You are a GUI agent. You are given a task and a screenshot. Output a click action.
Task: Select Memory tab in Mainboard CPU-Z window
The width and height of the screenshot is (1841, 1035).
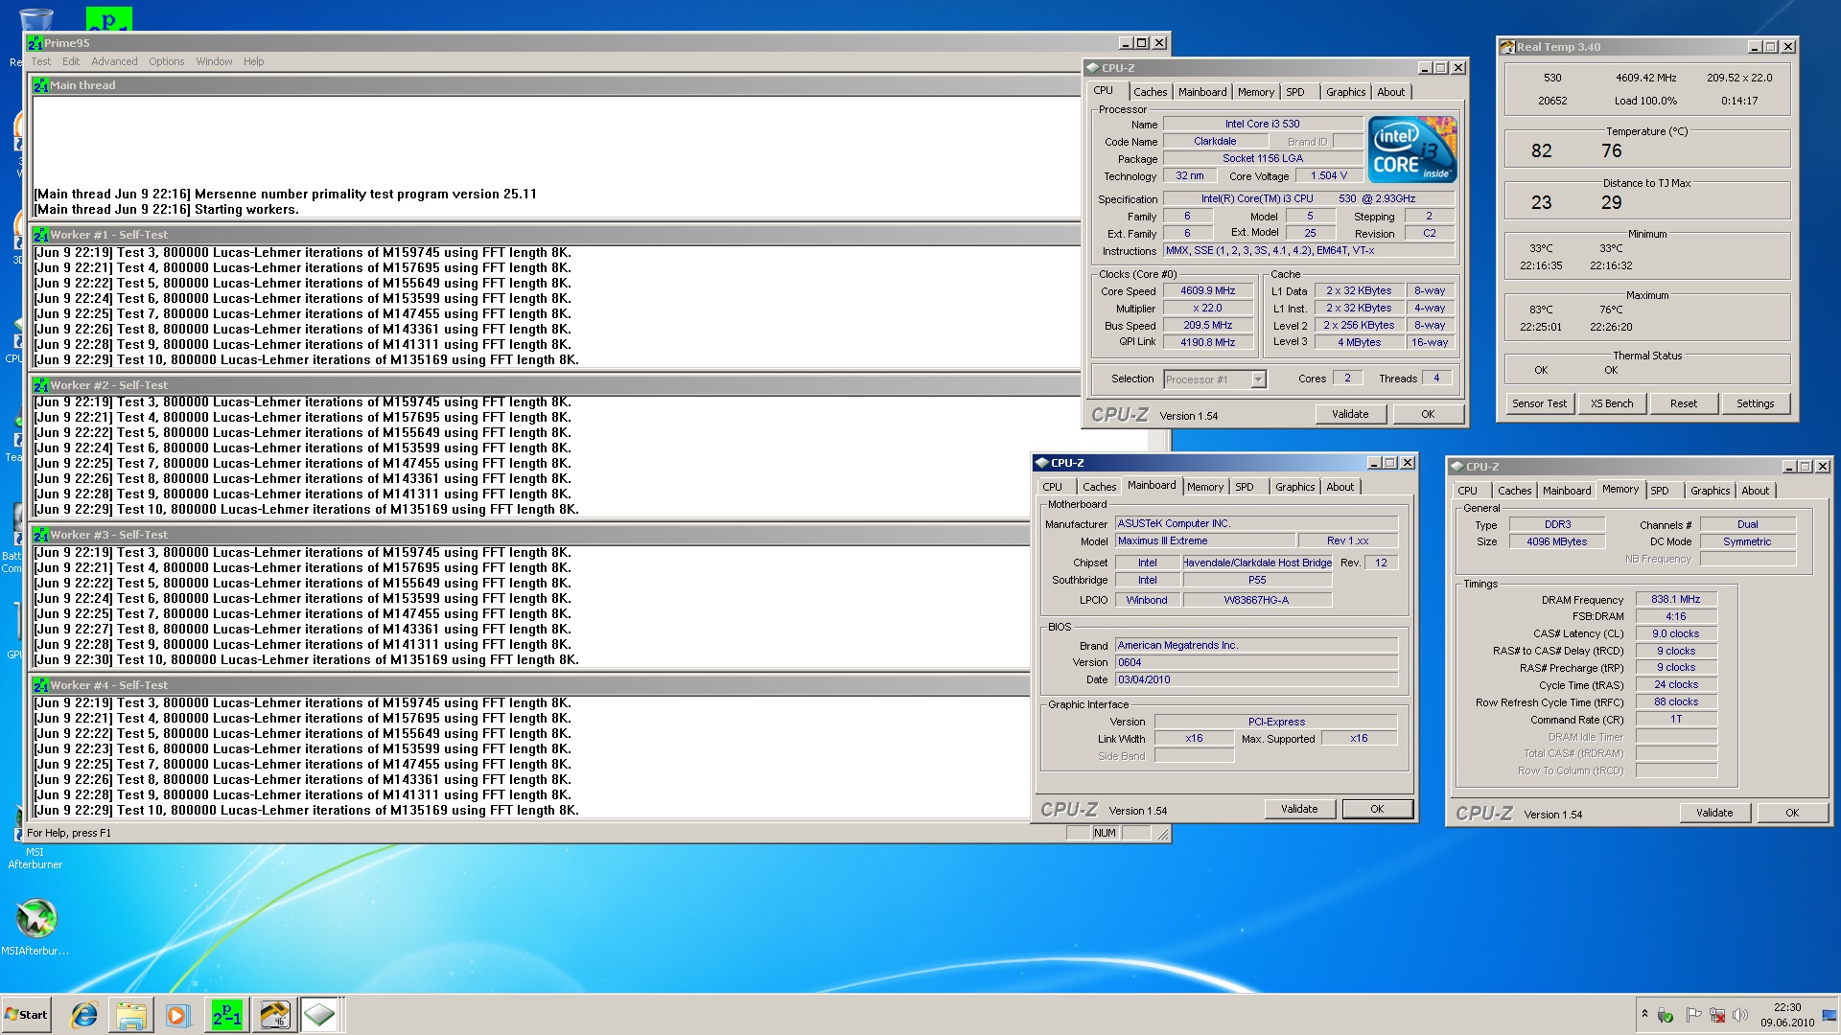pyautogui.click(x=1204, y=487)
